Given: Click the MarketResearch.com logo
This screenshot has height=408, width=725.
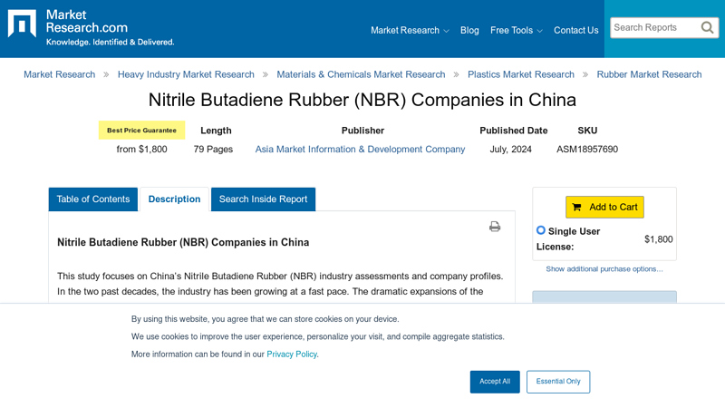Looking at the screenshot, I should click(92, 28).
